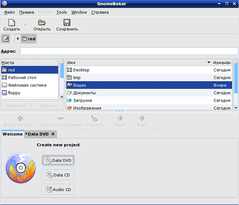Click the Удалить bookmark button
239x205 pixels.
49,106
